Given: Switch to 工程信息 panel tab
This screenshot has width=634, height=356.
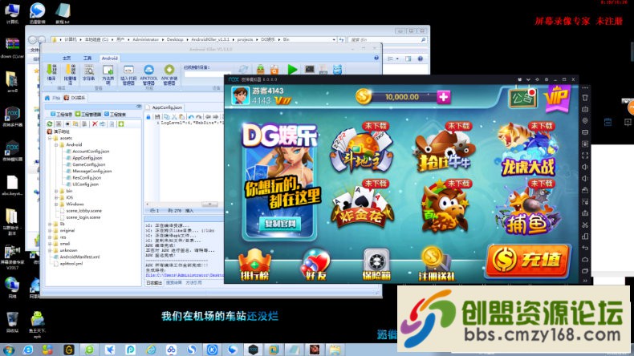Looking at the screenshot, I should pos(62,115).
